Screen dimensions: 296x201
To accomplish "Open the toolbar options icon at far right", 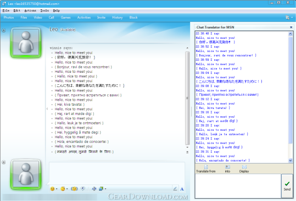I will [288, 18].
